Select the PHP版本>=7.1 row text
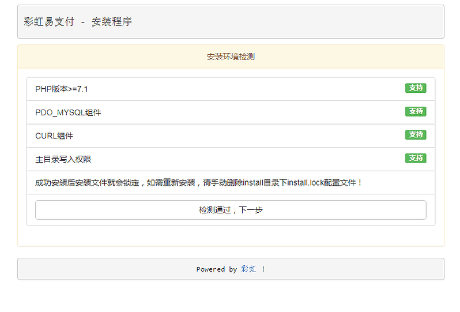 [61, 89]
